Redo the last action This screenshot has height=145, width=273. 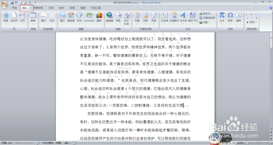pyautogui.click(x=16, y=3)
